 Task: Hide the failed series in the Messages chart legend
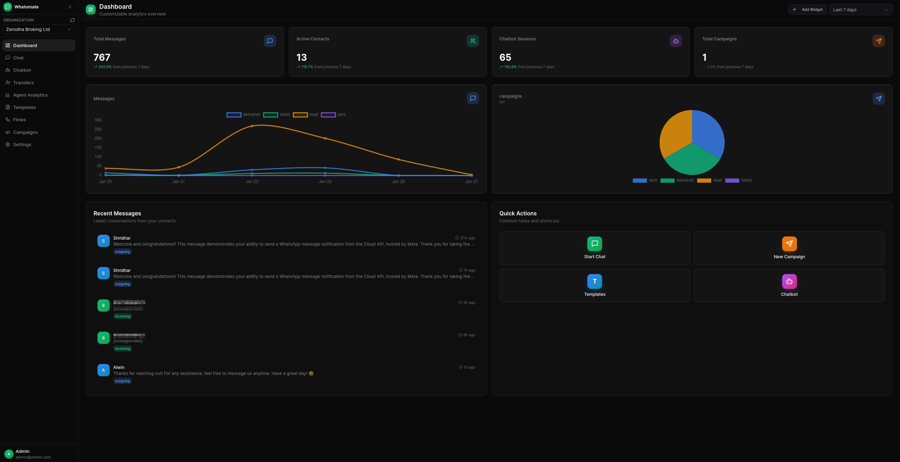tap(277, 115)
